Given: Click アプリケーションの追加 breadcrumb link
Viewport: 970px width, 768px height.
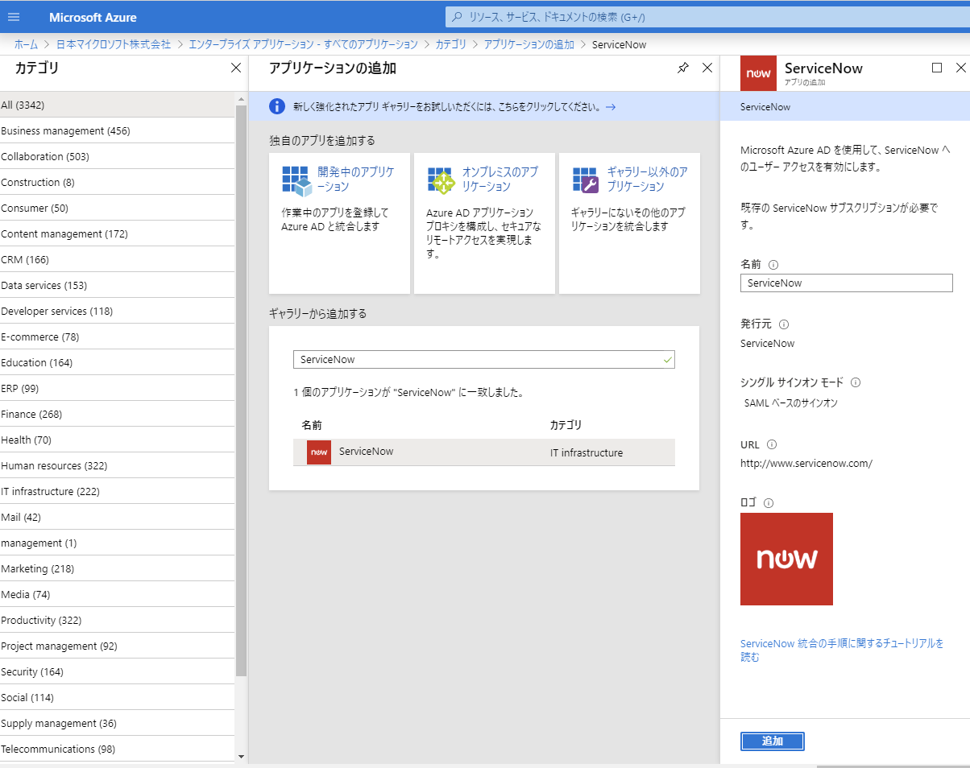Looking at the screenshot, I should 529,44.
